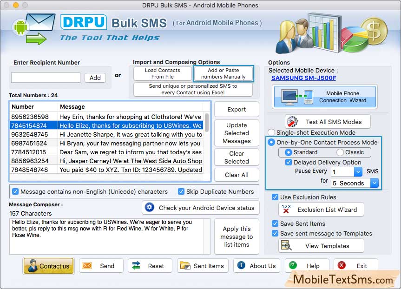This screenshot has height=289, width=401.
Task: Click message 'Hey Erin, thanks for shopping'
Action: pyautogui.click(x=131, y=117)
